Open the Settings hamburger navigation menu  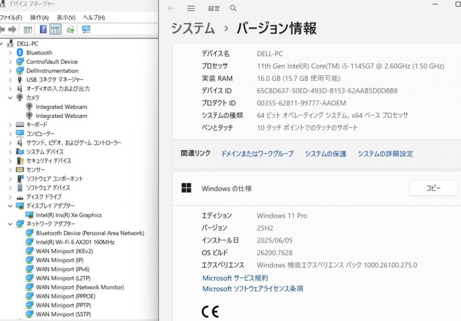coord(191,8)
